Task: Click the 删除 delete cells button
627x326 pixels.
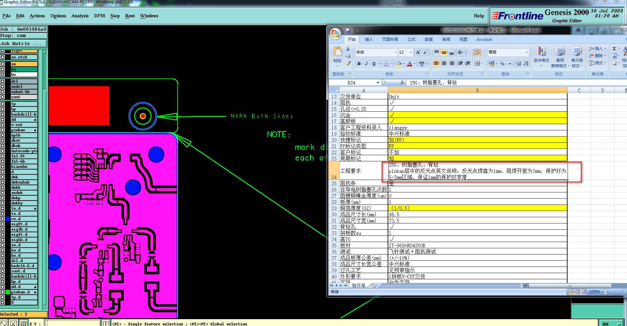Action: [x=597, y=56]
